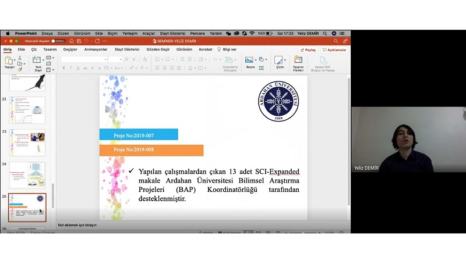Expand the Yapıştır paste options arrow
466x264 pixels.
(15, 60)
